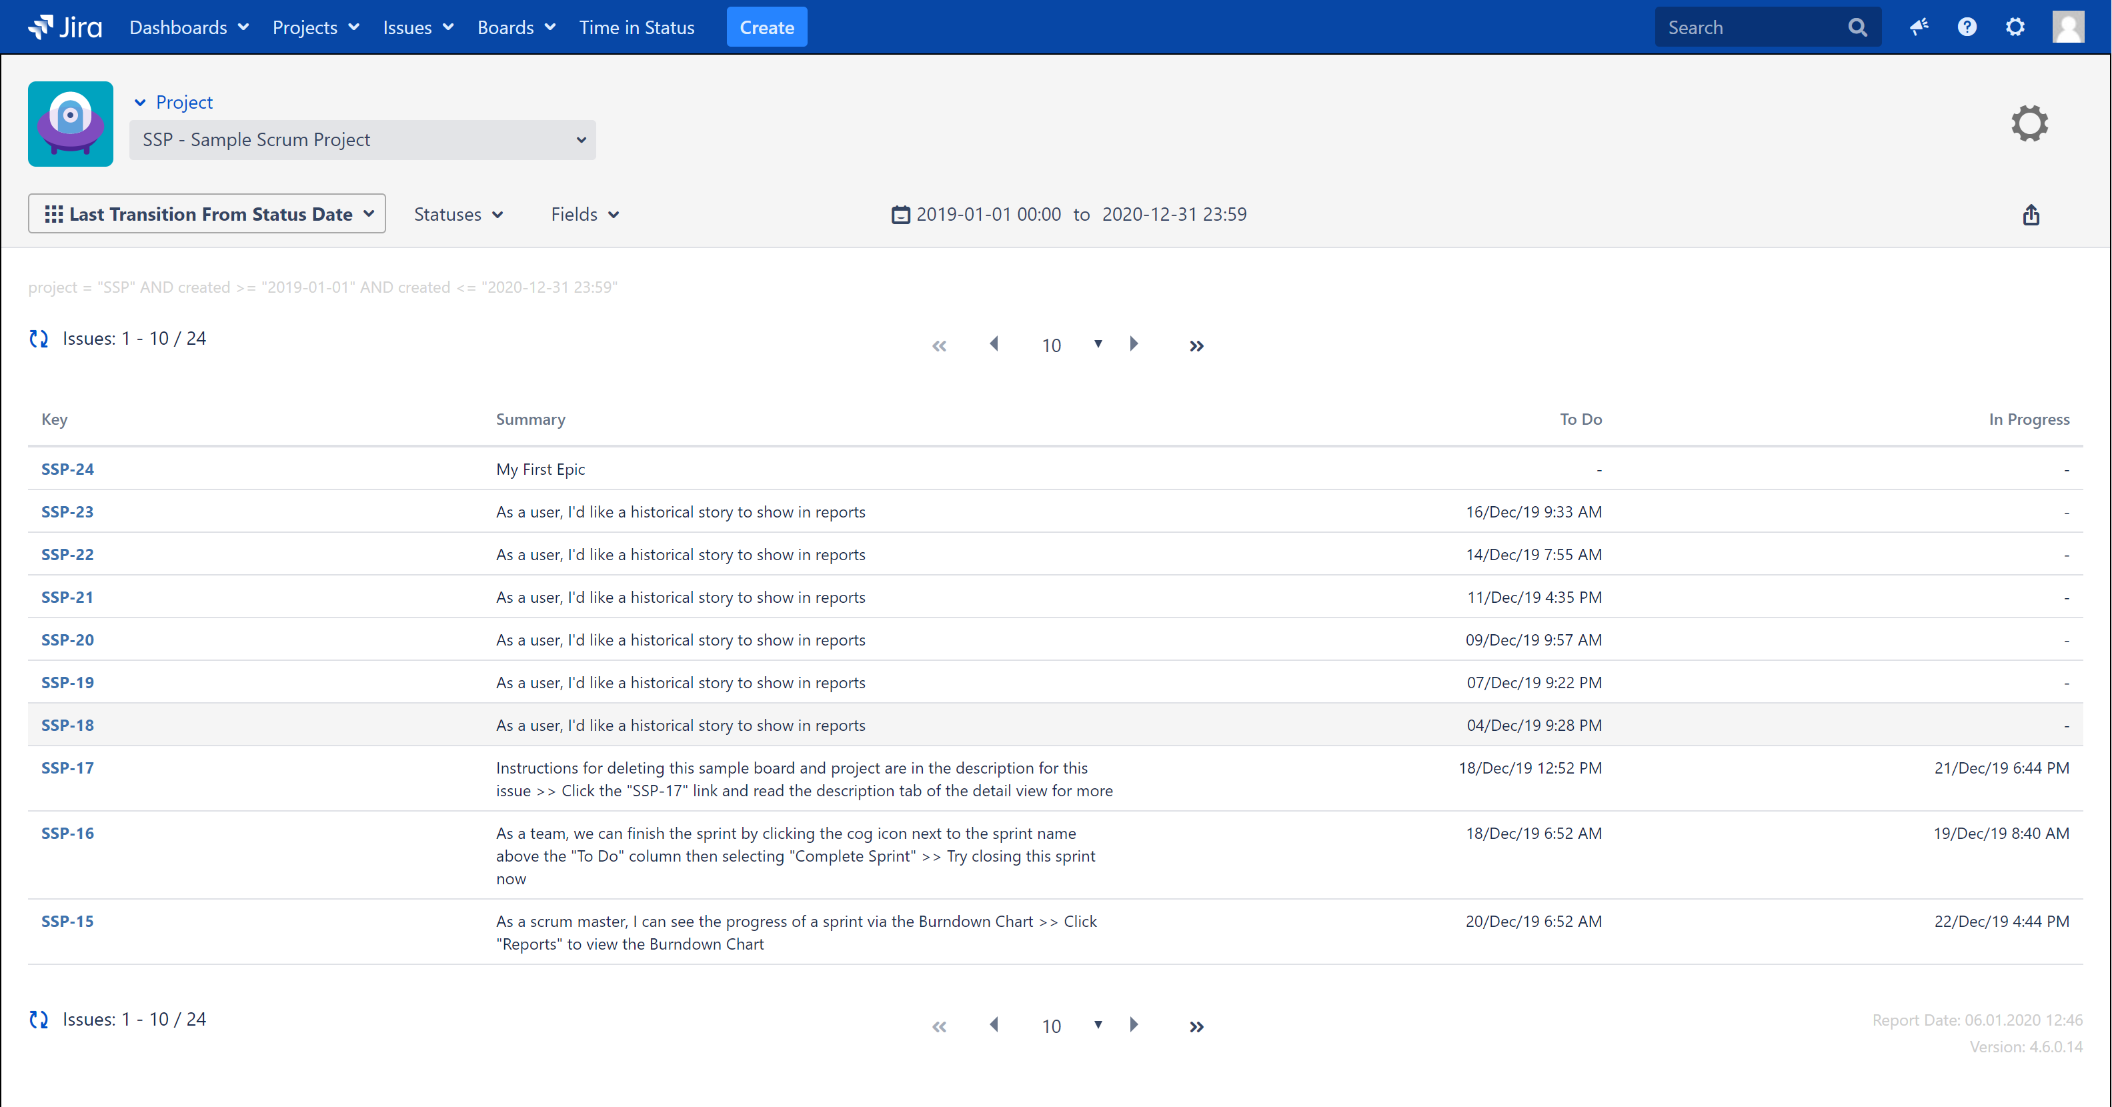The height and width of the screenshot is (1107, 2112).
Task: Open the Statuses dropdown
Action: [x=457, y=215]
